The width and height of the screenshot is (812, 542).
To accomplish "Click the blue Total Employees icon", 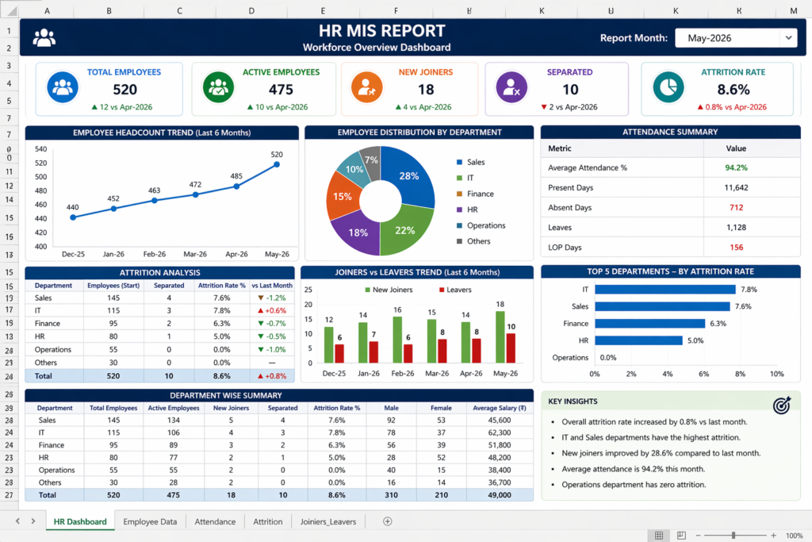I will pyautogui.click(x=63, y=87).
